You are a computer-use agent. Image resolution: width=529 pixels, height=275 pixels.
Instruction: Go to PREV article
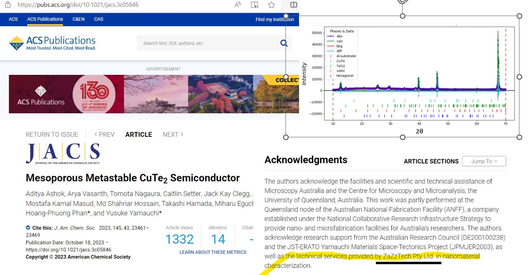(x=104, y=134)
